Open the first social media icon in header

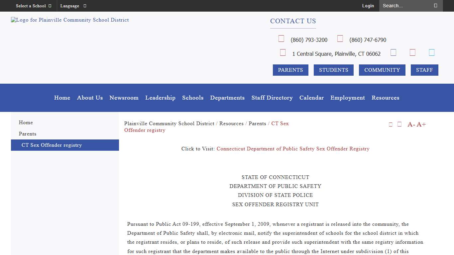(x=393, y=52)
